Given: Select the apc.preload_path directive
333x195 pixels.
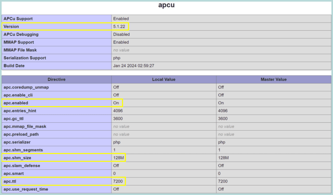Looking at the screenshot, I should [x=21, y=134].
